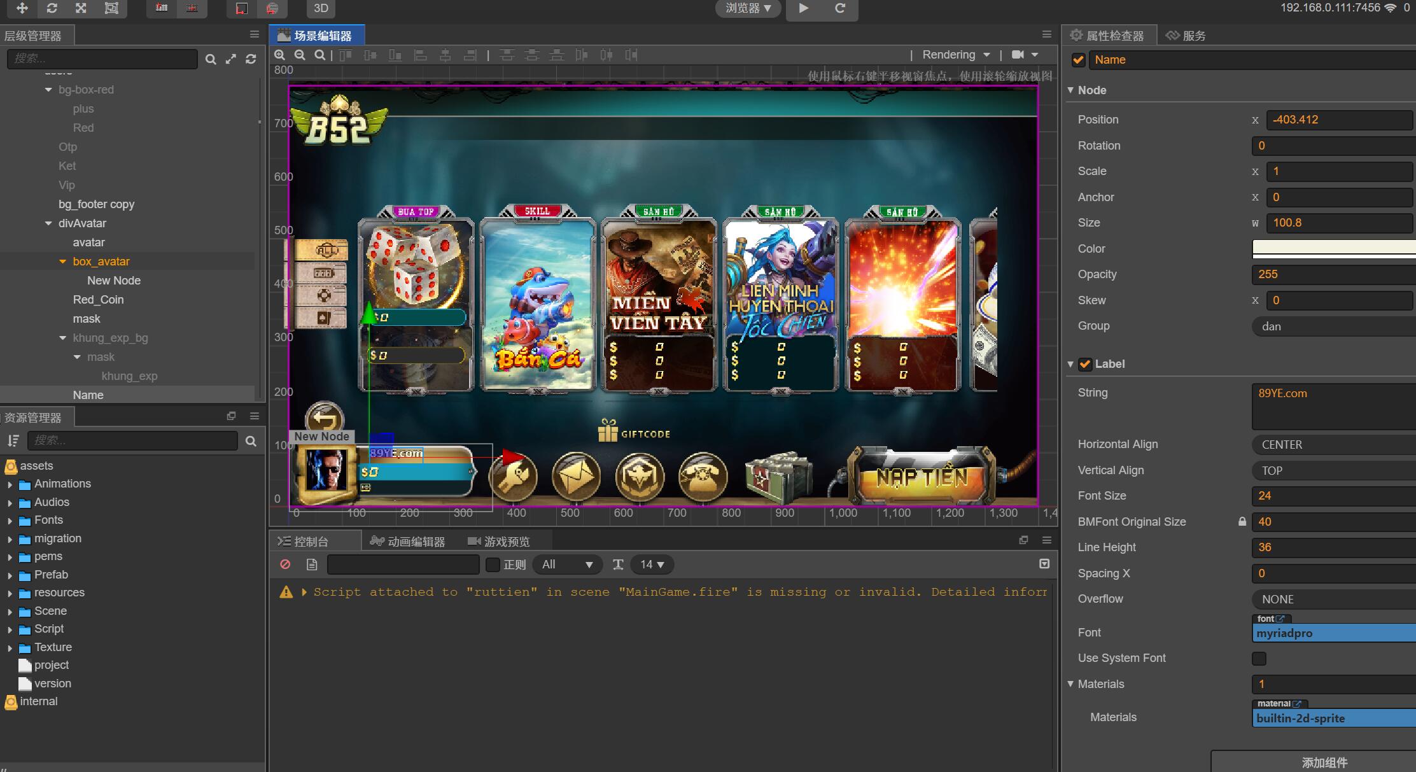This screenshot has height=772, width=1416.
Task: Collapse the box_avatar node
Action: (62, 262)
